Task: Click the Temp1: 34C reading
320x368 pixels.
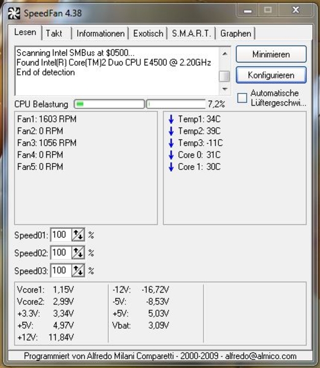Action: 199,119
